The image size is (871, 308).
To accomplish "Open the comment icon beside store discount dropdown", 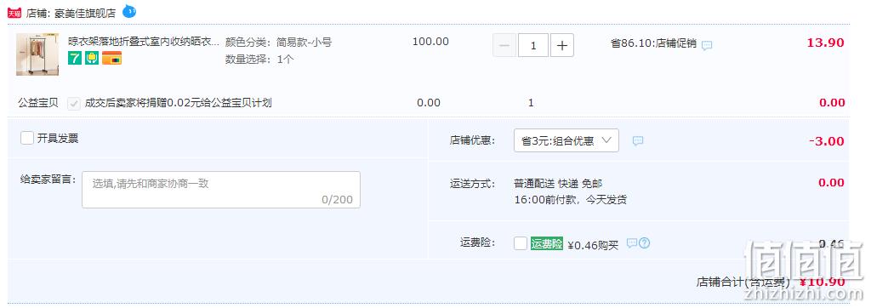I will 638,140.
